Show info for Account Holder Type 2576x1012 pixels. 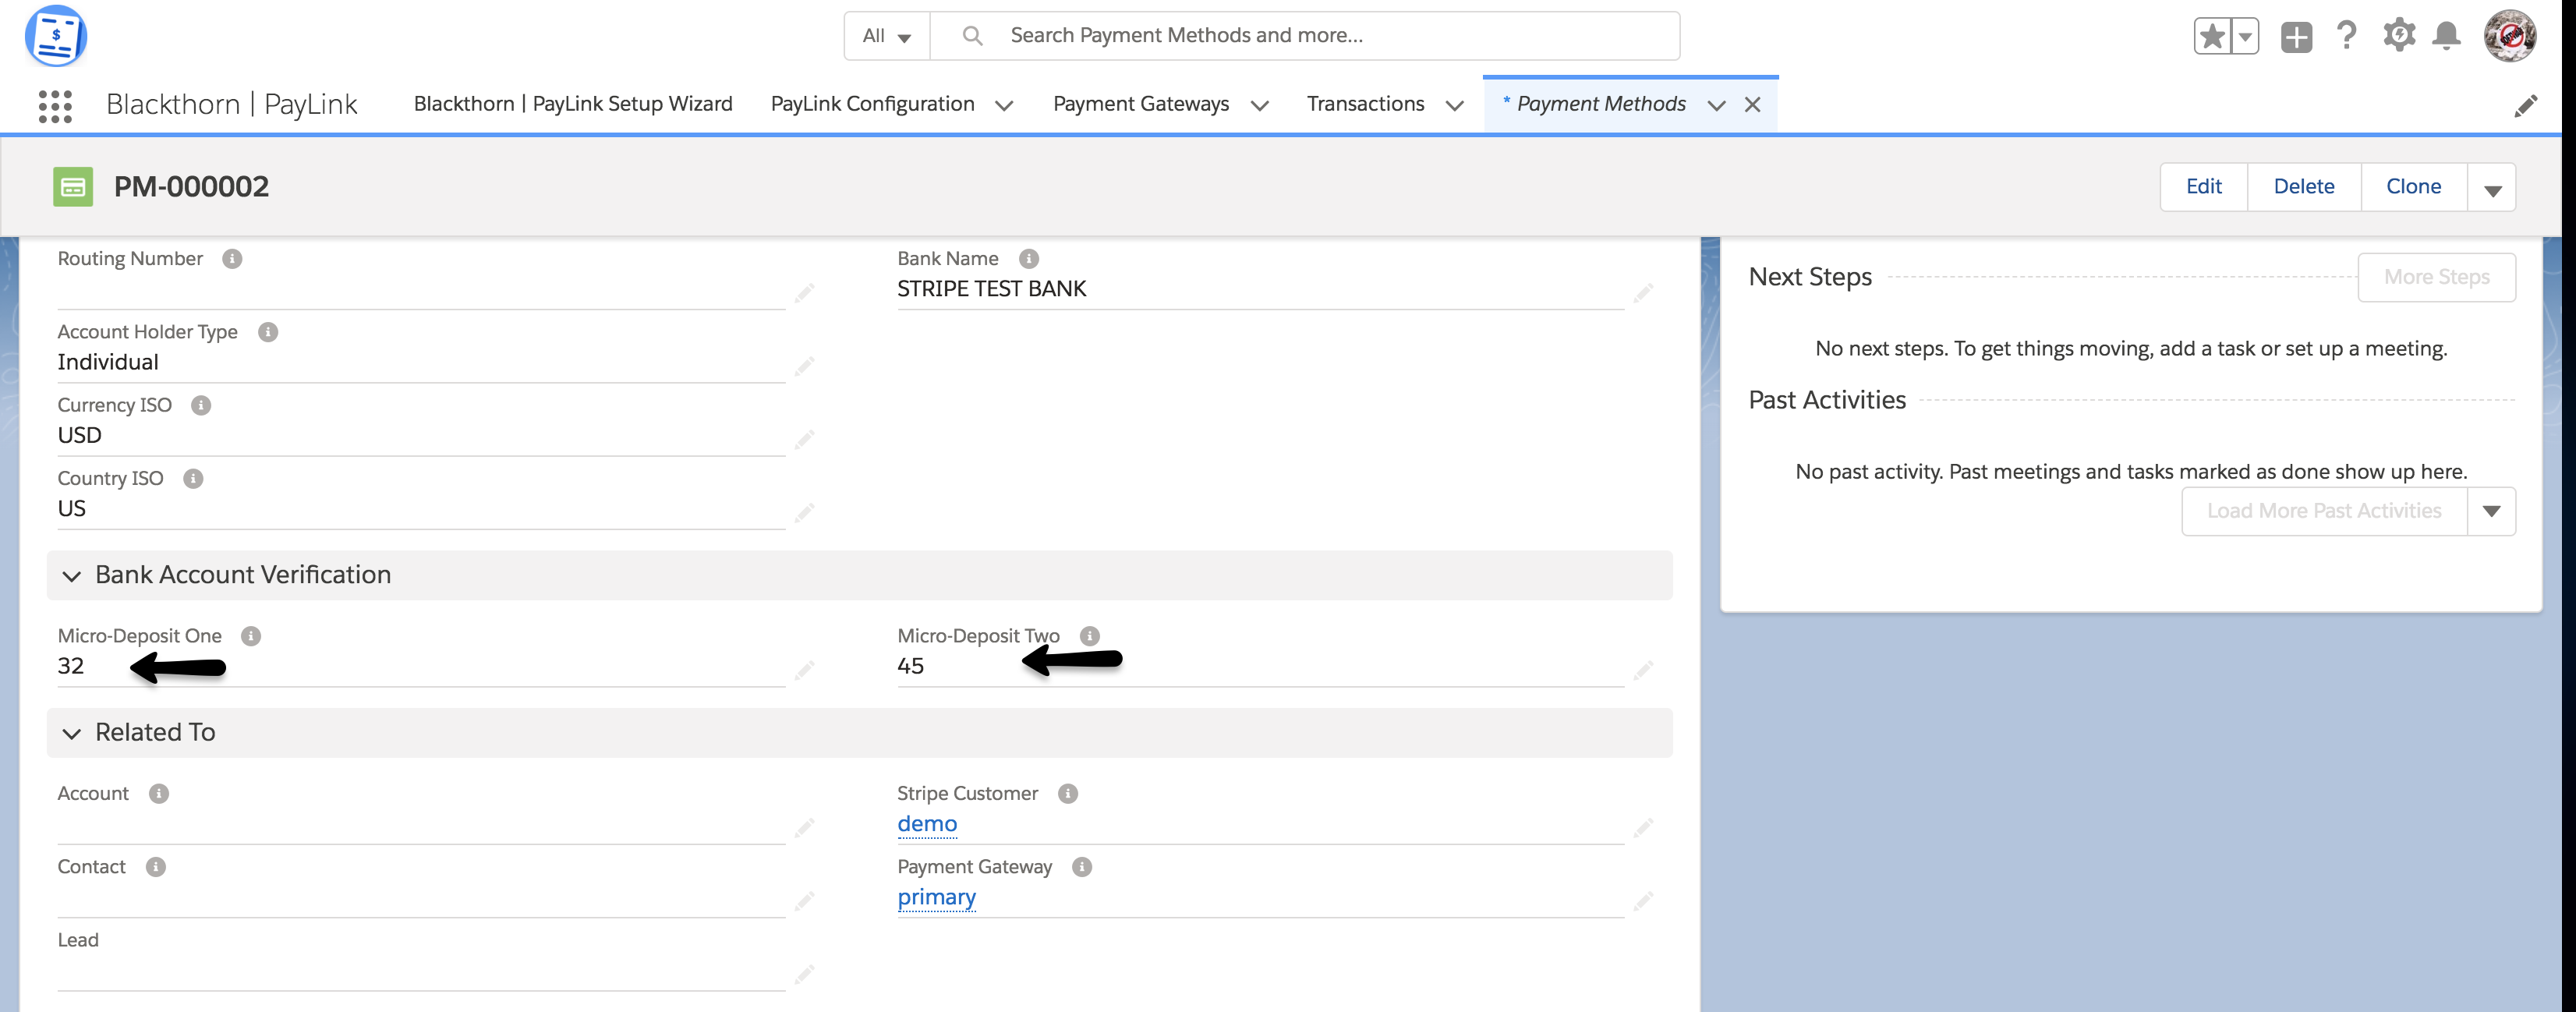268,332
